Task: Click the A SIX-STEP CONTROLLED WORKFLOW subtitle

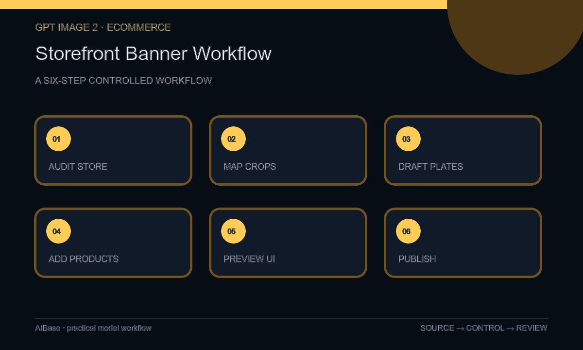Action: [x=123, y=81]
